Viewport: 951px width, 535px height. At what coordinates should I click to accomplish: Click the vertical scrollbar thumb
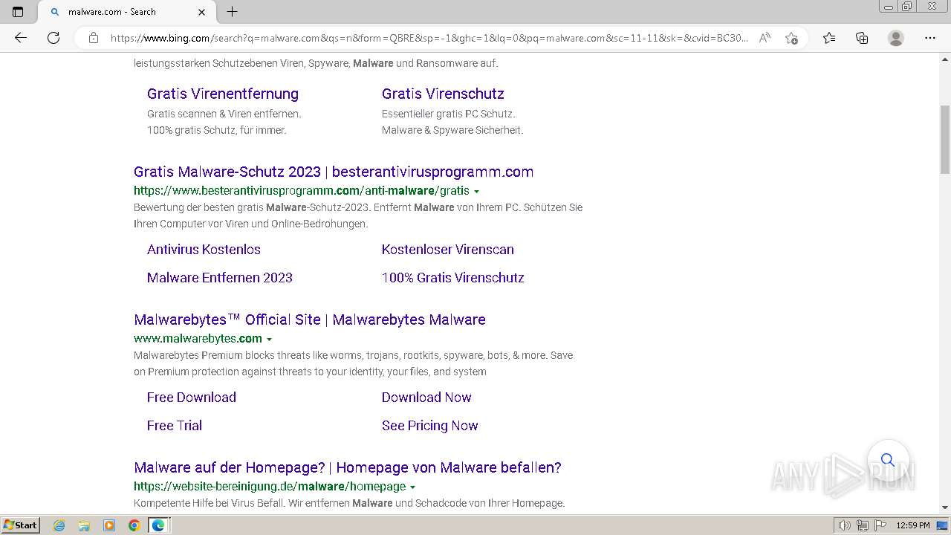[x=945, y=140]
